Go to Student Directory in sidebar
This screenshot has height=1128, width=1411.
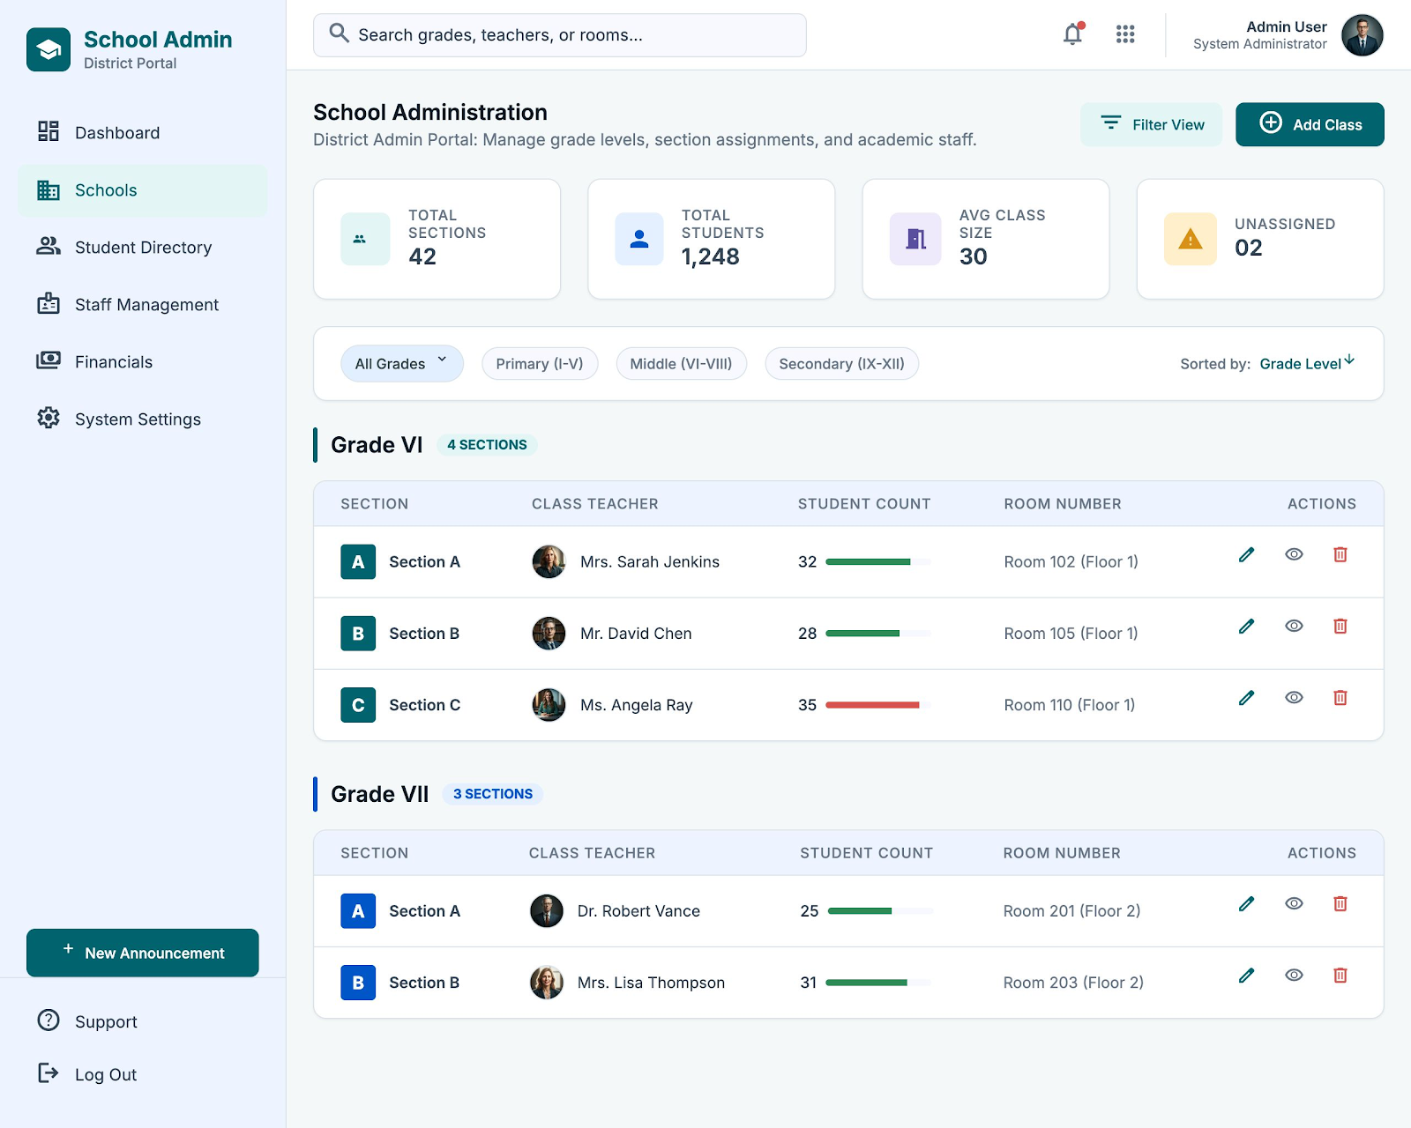point(143,248)
